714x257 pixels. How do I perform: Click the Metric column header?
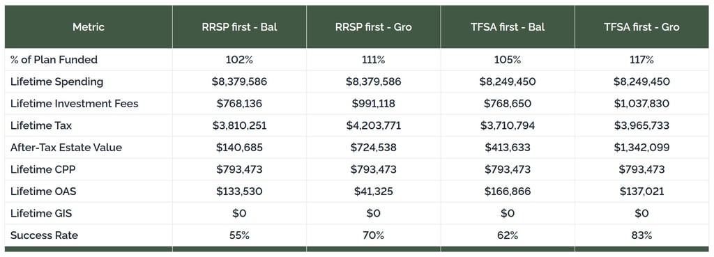(89, 27)
